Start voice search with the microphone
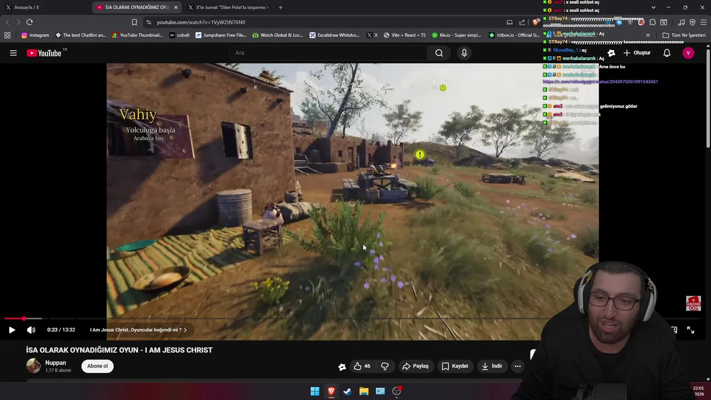The height and width of the screenshot is (400, 711). (x=464, y=53)
